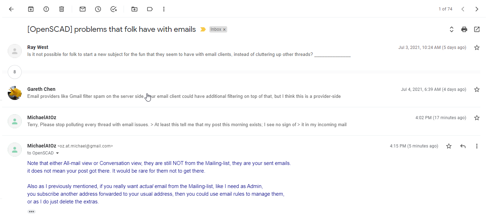The width and height of the screenshot is (487, 224).
Task: Archive this conversation
Action: (x=31, y=9)
